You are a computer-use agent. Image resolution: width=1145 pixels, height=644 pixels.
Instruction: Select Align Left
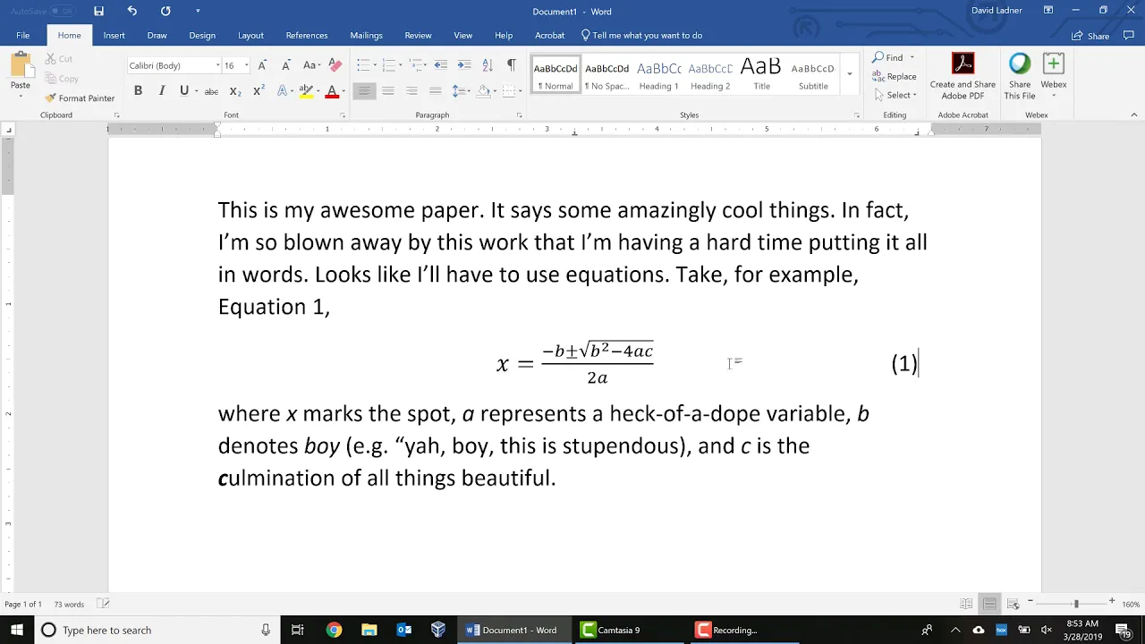[x=364, y=91]
